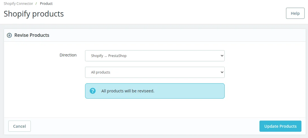Click the Revise Products download arrow icon
308x138 pixels.
[9, 35]
